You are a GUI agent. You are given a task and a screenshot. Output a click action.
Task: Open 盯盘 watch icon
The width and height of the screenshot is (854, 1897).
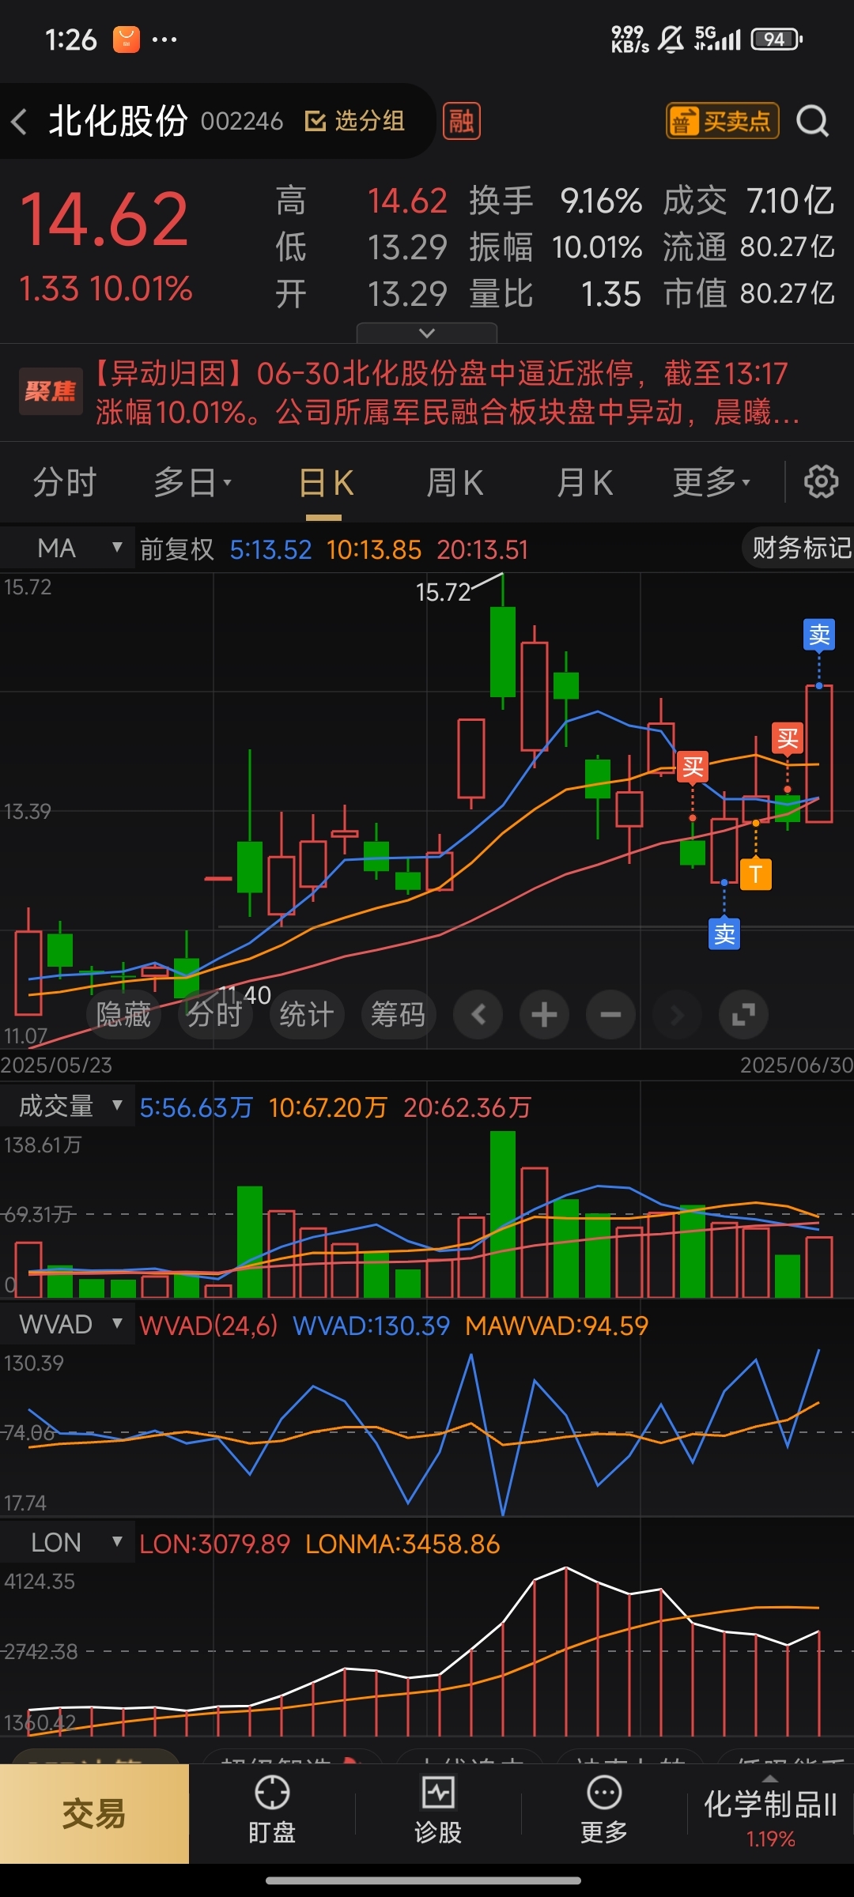272,1811
